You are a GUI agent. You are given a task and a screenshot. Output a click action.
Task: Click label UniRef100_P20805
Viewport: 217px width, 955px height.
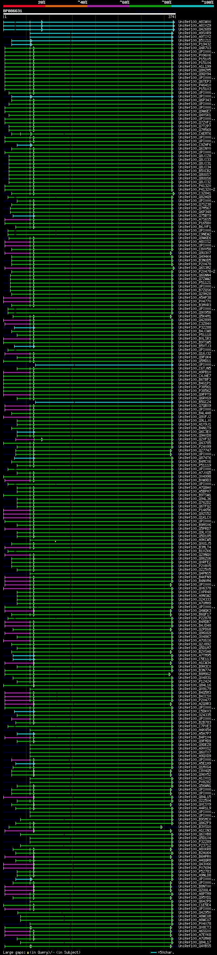click(x=195, y=566)
